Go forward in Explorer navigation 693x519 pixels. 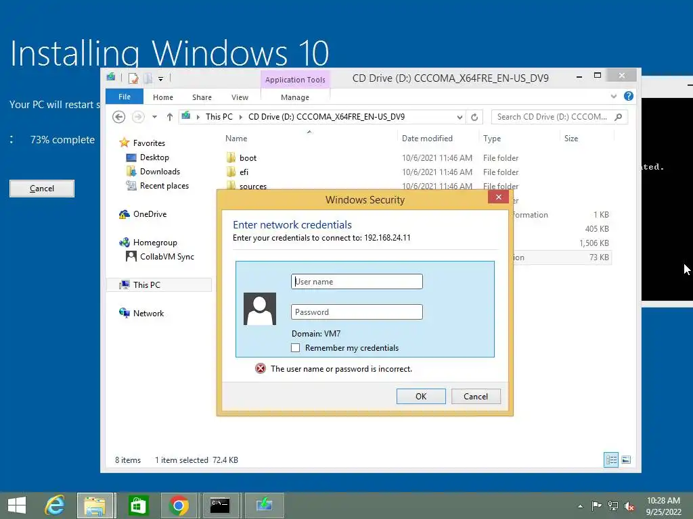tap(138, 117)
